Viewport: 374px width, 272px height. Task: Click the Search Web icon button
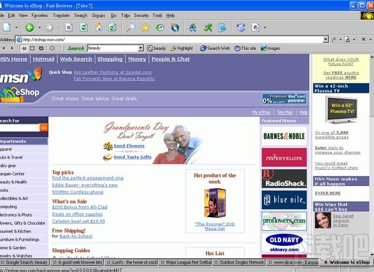coord(215,49)
